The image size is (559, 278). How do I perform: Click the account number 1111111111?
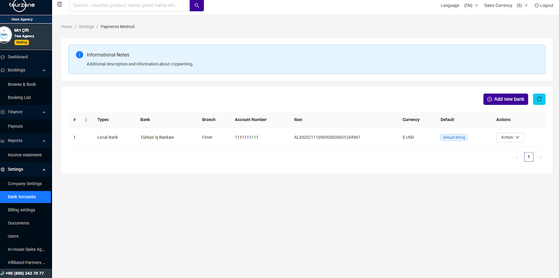point(246,138)
